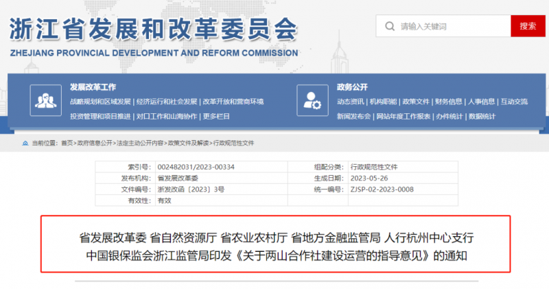Open 战略规划和区域发展 link
The image size is (549, 289).
100,102
